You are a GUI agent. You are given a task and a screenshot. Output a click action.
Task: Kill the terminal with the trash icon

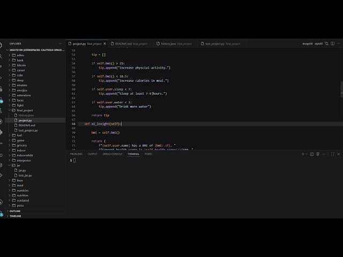click(x=318, y=154)
